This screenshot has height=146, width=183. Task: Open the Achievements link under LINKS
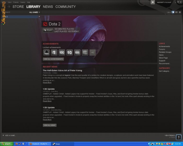(x=164, y=46)
